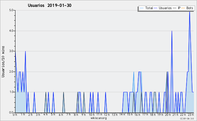Click the 3.0 peak after 1 h
197x121 pixels.
(25, 51)
